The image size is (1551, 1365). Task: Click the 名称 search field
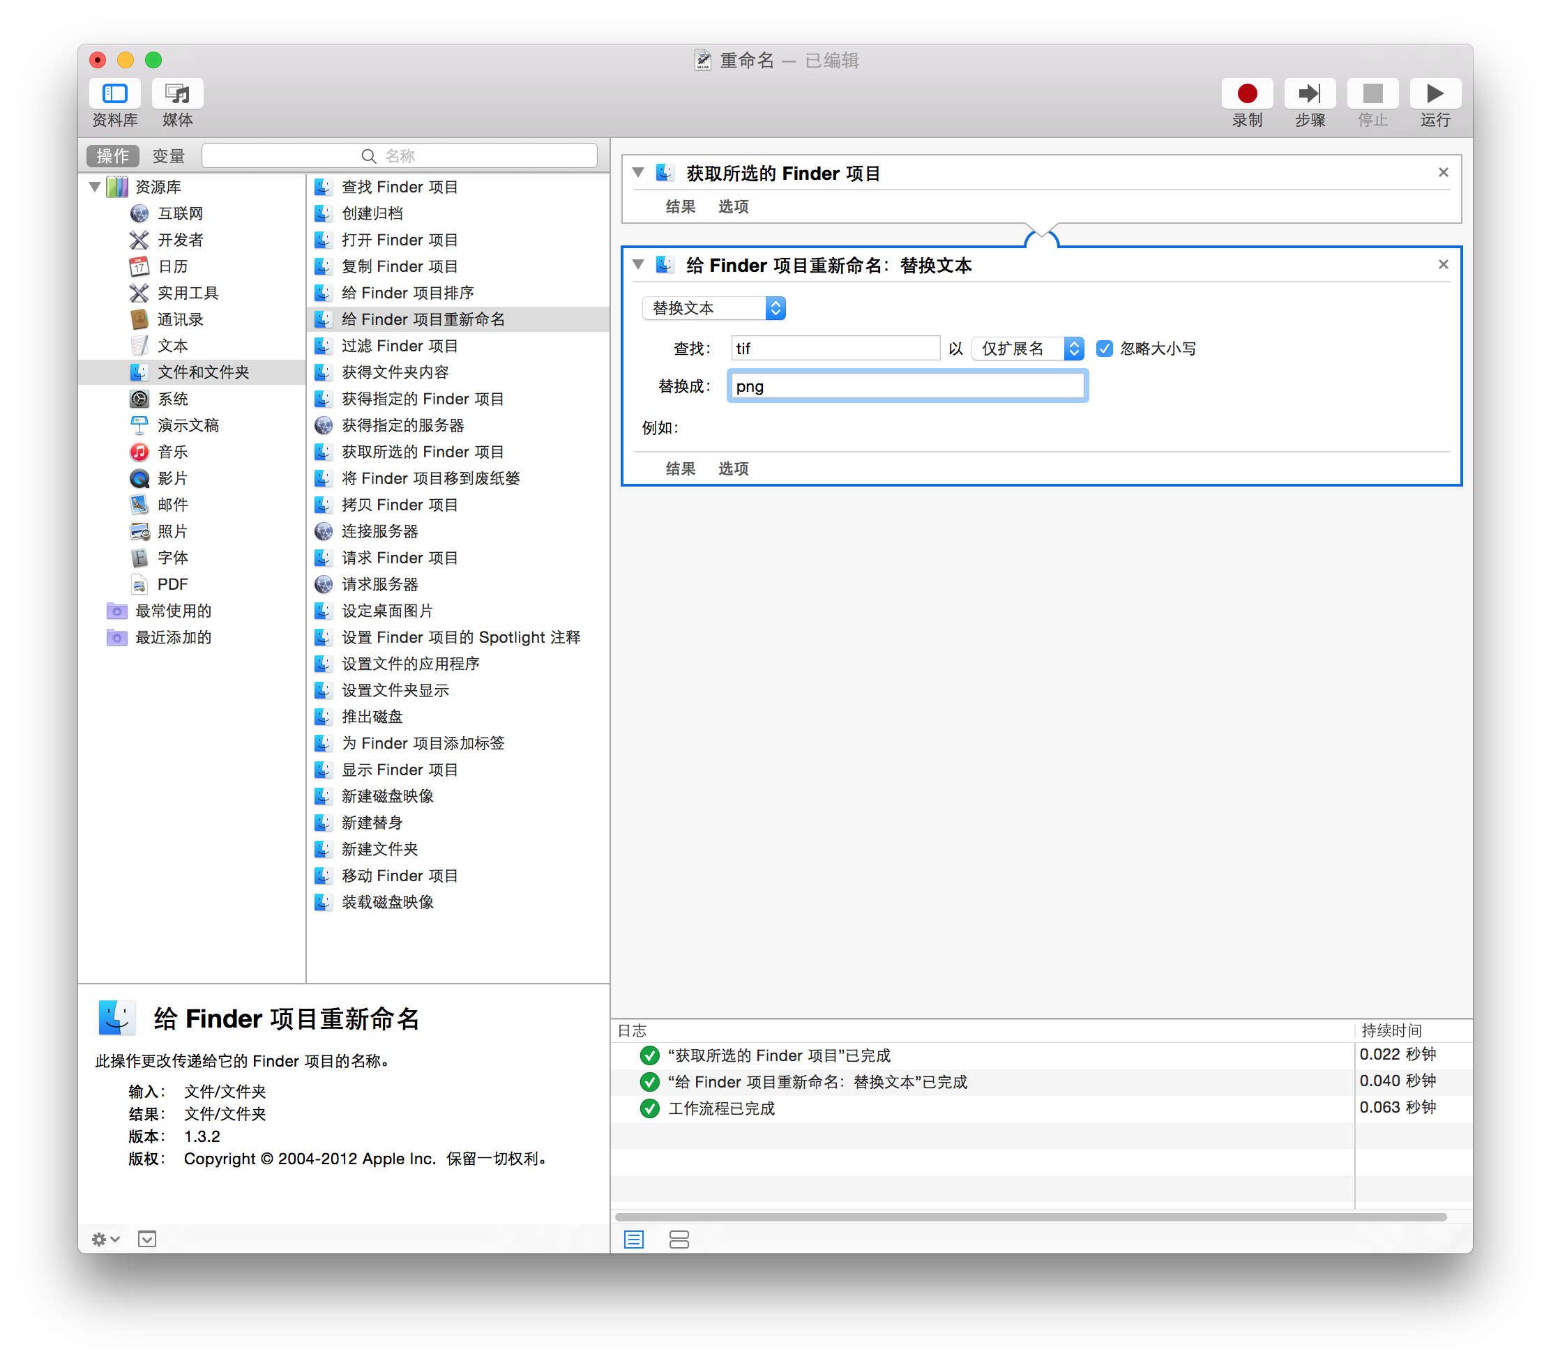(400, 156)
